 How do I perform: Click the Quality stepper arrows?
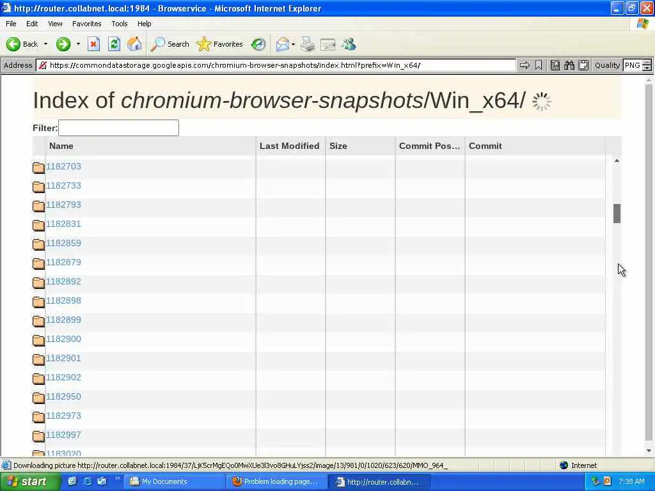(x=647, y=65)
